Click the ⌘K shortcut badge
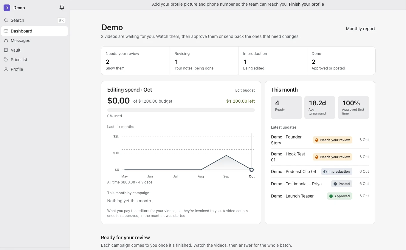 61,20
